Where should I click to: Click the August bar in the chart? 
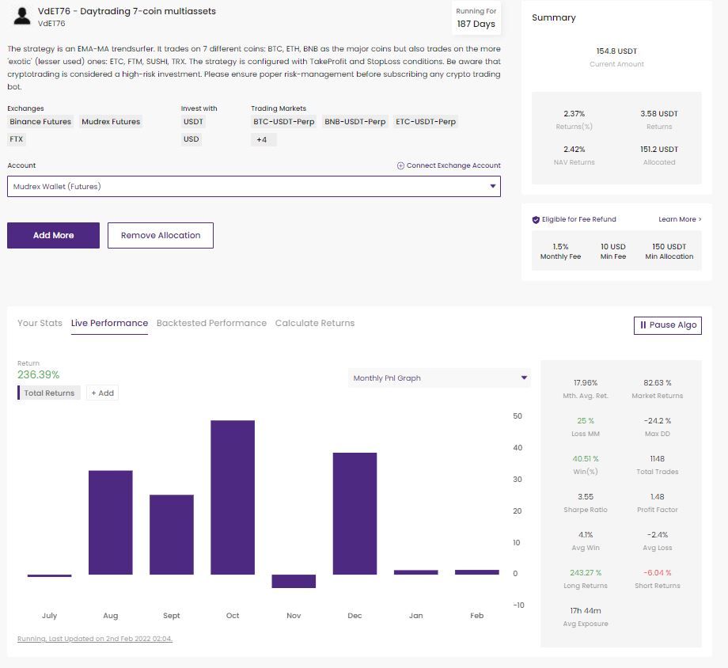111,522
